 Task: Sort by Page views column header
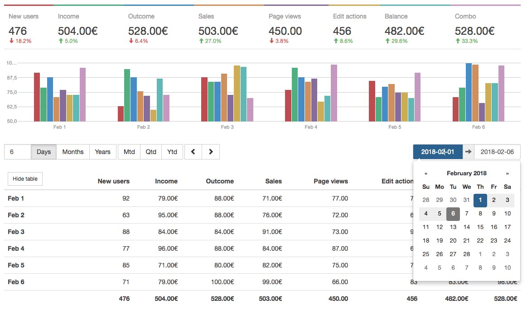click(331, 181)
